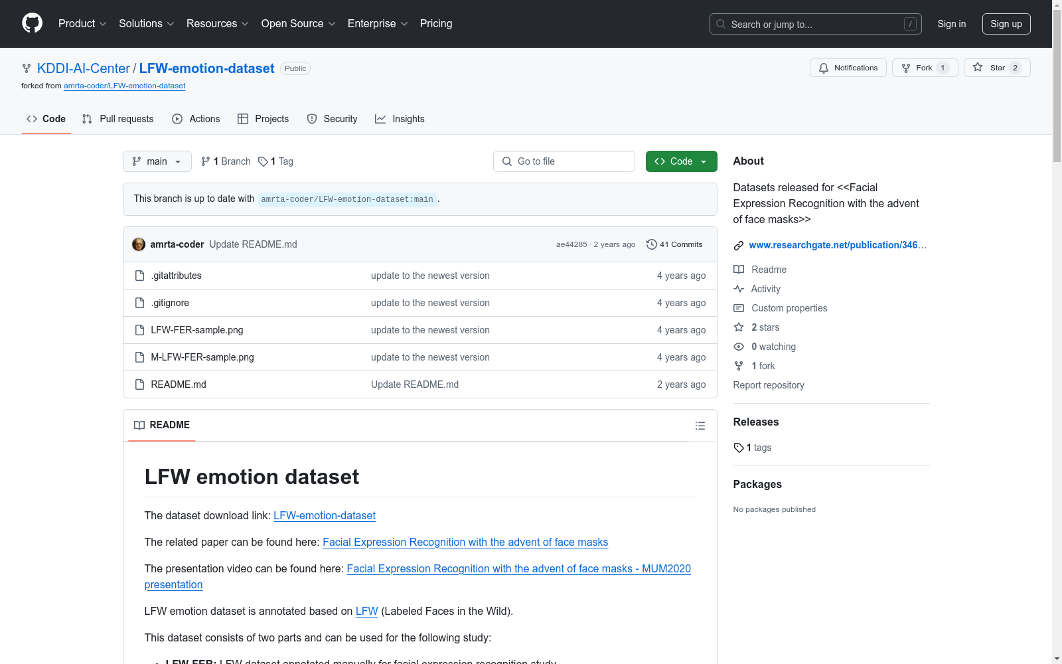Open the Pricing page
This screenshot has height=664, width=1062.
coord(436,24)
